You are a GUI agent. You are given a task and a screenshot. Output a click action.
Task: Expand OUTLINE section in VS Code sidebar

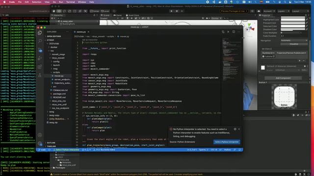tap(51, 143)
